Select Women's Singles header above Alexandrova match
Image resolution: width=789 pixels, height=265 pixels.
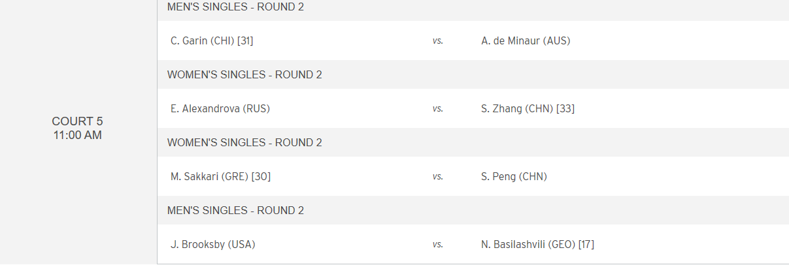pyautogui.click(x=244, y=74)
